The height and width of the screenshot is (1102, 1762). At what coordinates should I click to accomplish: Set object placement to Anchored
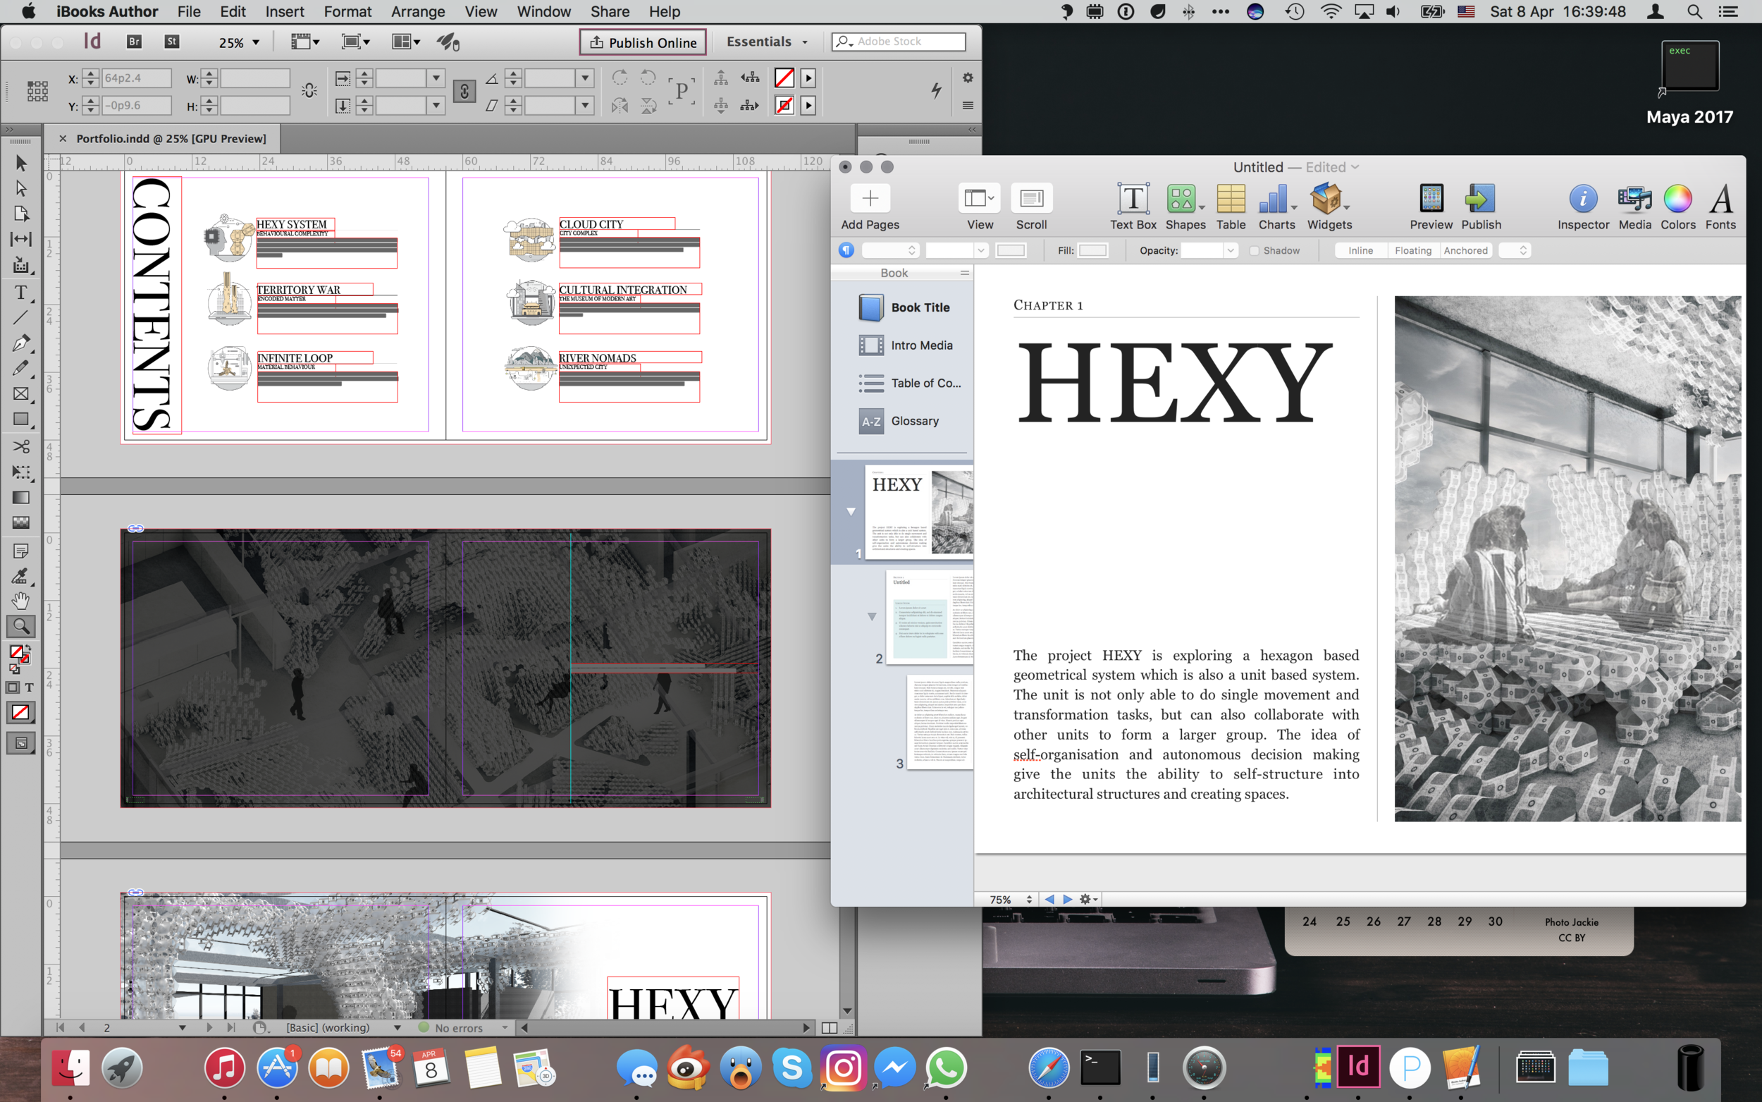tap(1465, 251)
